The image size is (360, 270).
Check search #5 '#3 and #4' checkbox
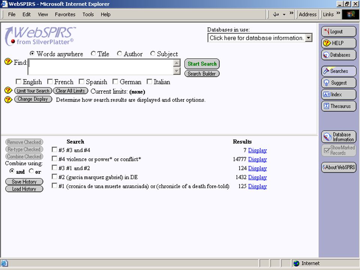pyautogui.click(x=54, y=150)
